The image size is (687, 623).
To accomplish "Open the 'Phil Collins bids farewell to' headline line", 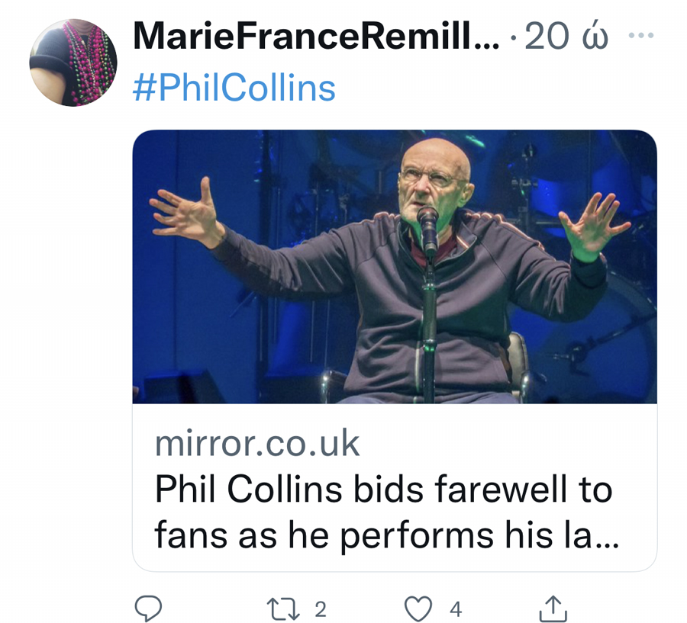I will click(383, 489).
